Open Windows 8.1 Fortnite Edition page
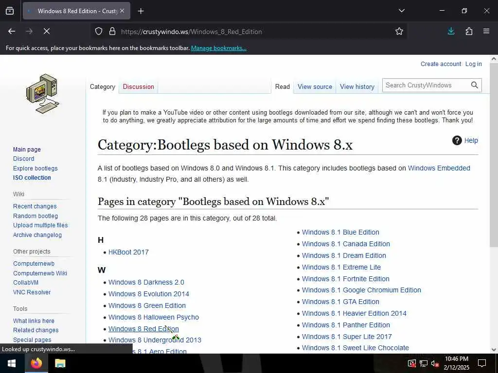498x373 pixels. coord(346,279)
